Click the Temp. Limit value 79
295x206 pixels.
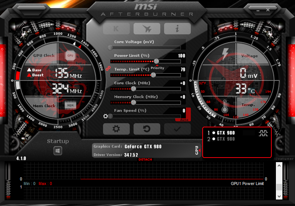pyautogui.click(x=183, y=69)
